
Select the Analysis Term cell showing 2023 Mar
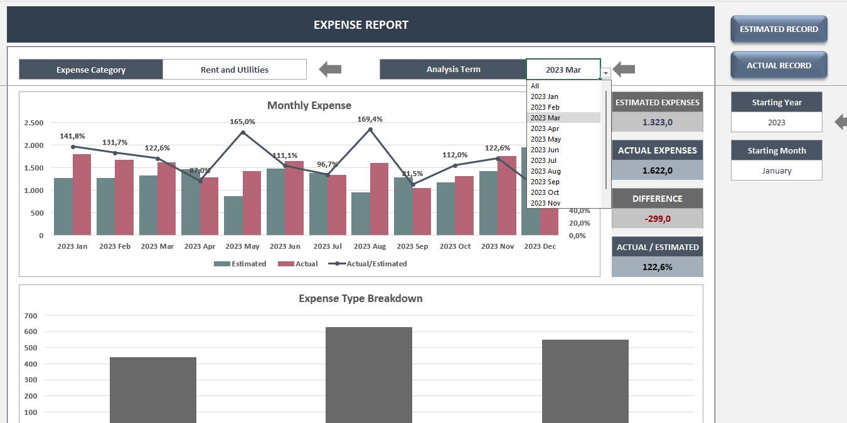(x=563, y=70)
